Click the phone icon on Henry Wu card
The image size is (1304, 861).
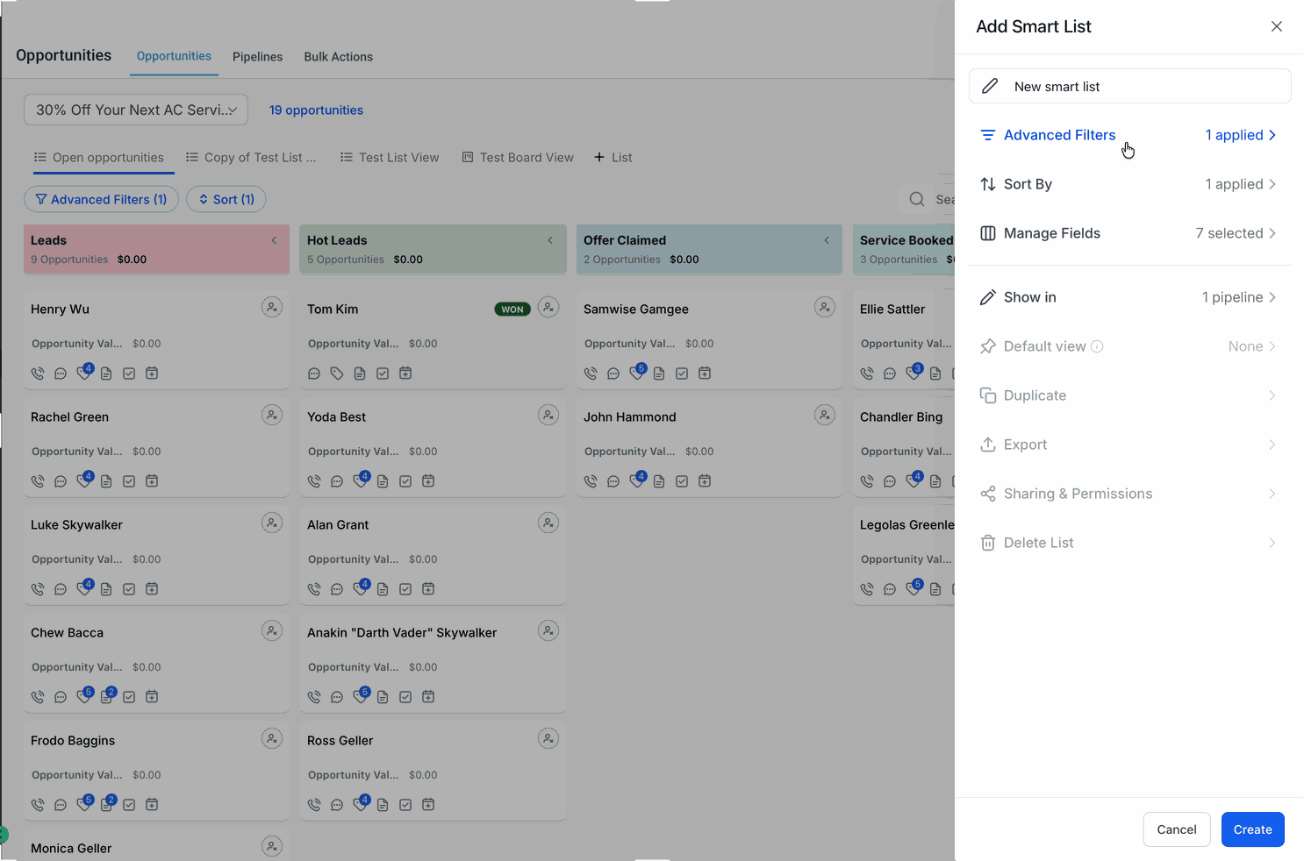point(38,374)
